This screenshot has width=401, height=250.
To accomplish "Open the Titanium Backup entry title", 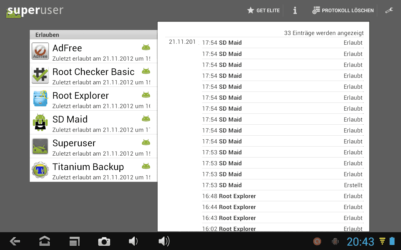I will [x=88, y=167].
